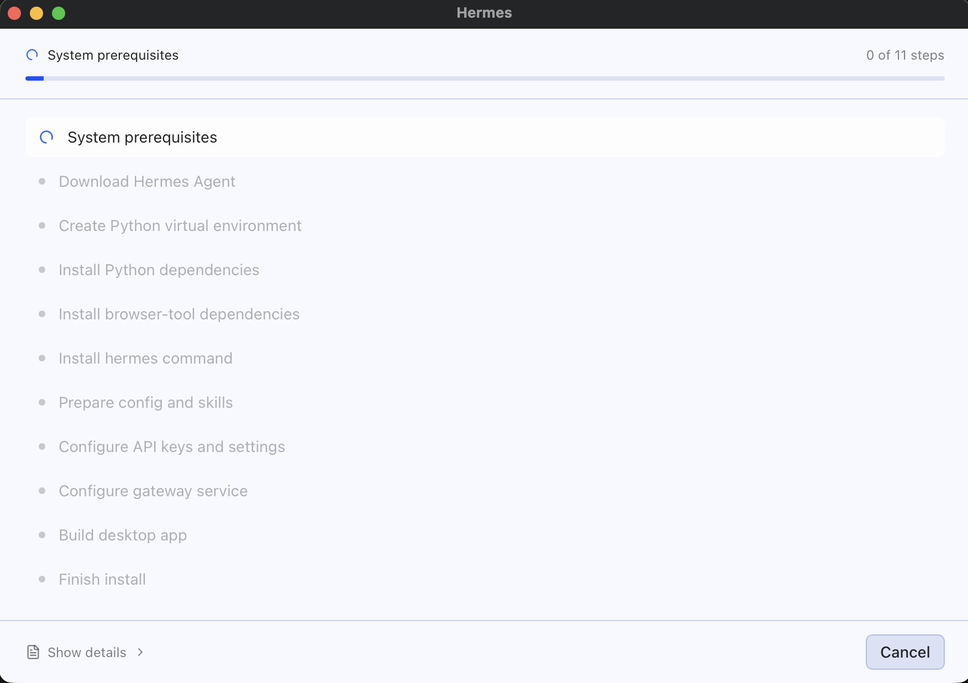Maximize the Hermes window with the green button
The width and height of the screenshot is (968, 683).
click(59, 13)
